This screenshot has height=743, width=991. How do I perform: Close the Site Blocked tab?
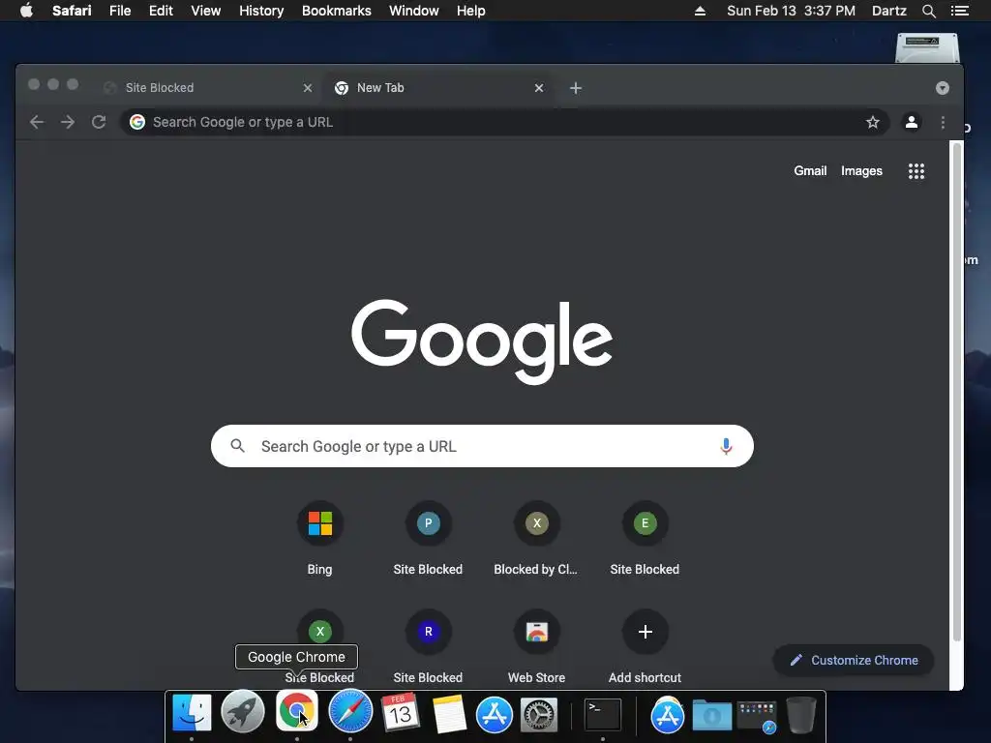tap(308, 88)
